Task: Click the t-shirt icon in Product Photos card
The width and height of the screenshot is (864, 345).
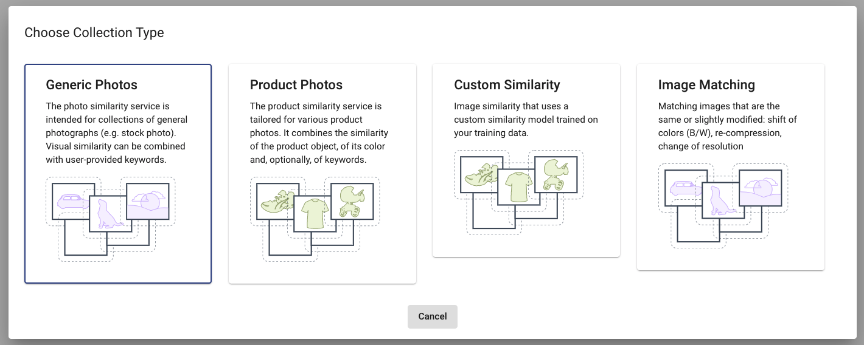Action: [315, 213]
